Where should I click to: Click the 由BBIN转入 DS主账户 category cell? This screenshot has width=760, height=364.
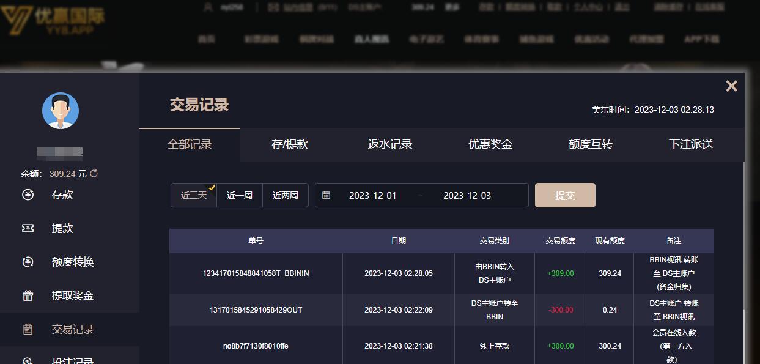tap(495, 273)
